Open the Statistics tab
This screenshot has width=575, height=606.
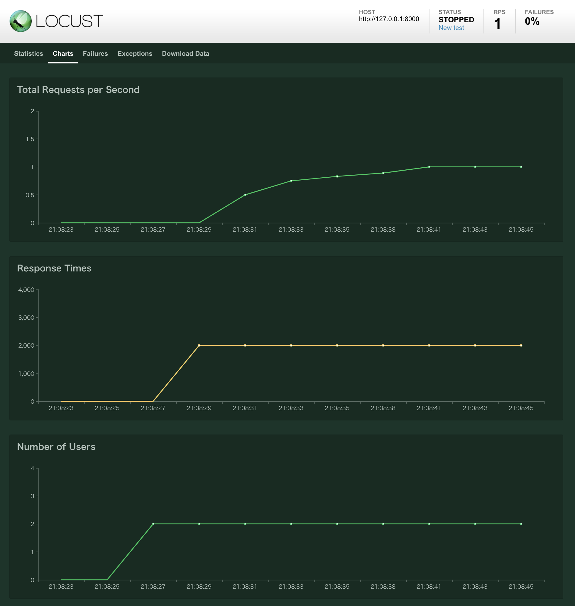[28, 54]
